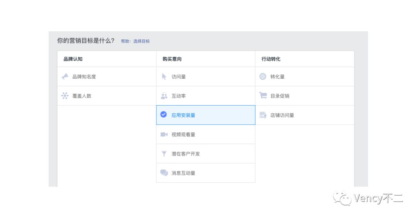Click the video camera icon for 视频观看量
The width and height of the screenshot is (417, 218).
pos(164,135)
